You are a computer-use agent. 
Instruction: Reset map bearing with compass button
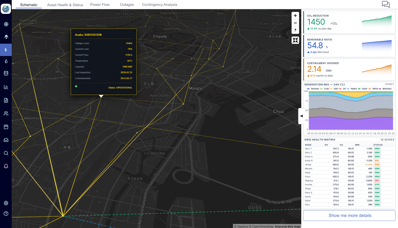click(x=295, y=30)
